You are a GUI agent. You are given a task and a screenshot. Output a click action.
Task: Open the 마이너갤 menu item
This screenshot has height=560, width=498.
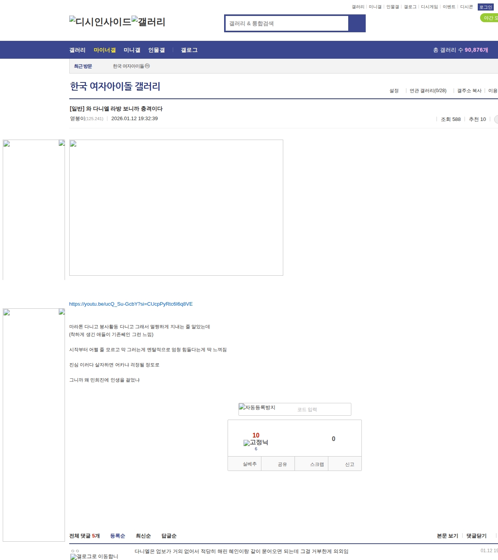point(105,50)
